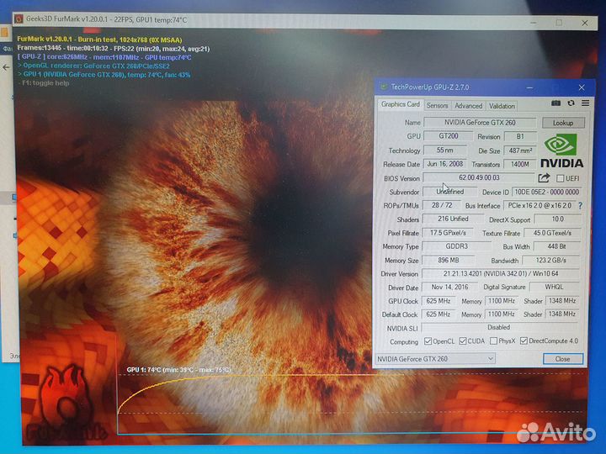This screenshot has width=606, height=454.
Task: Click the Transistors value 1400M
Action: click(x=520, y=165)
